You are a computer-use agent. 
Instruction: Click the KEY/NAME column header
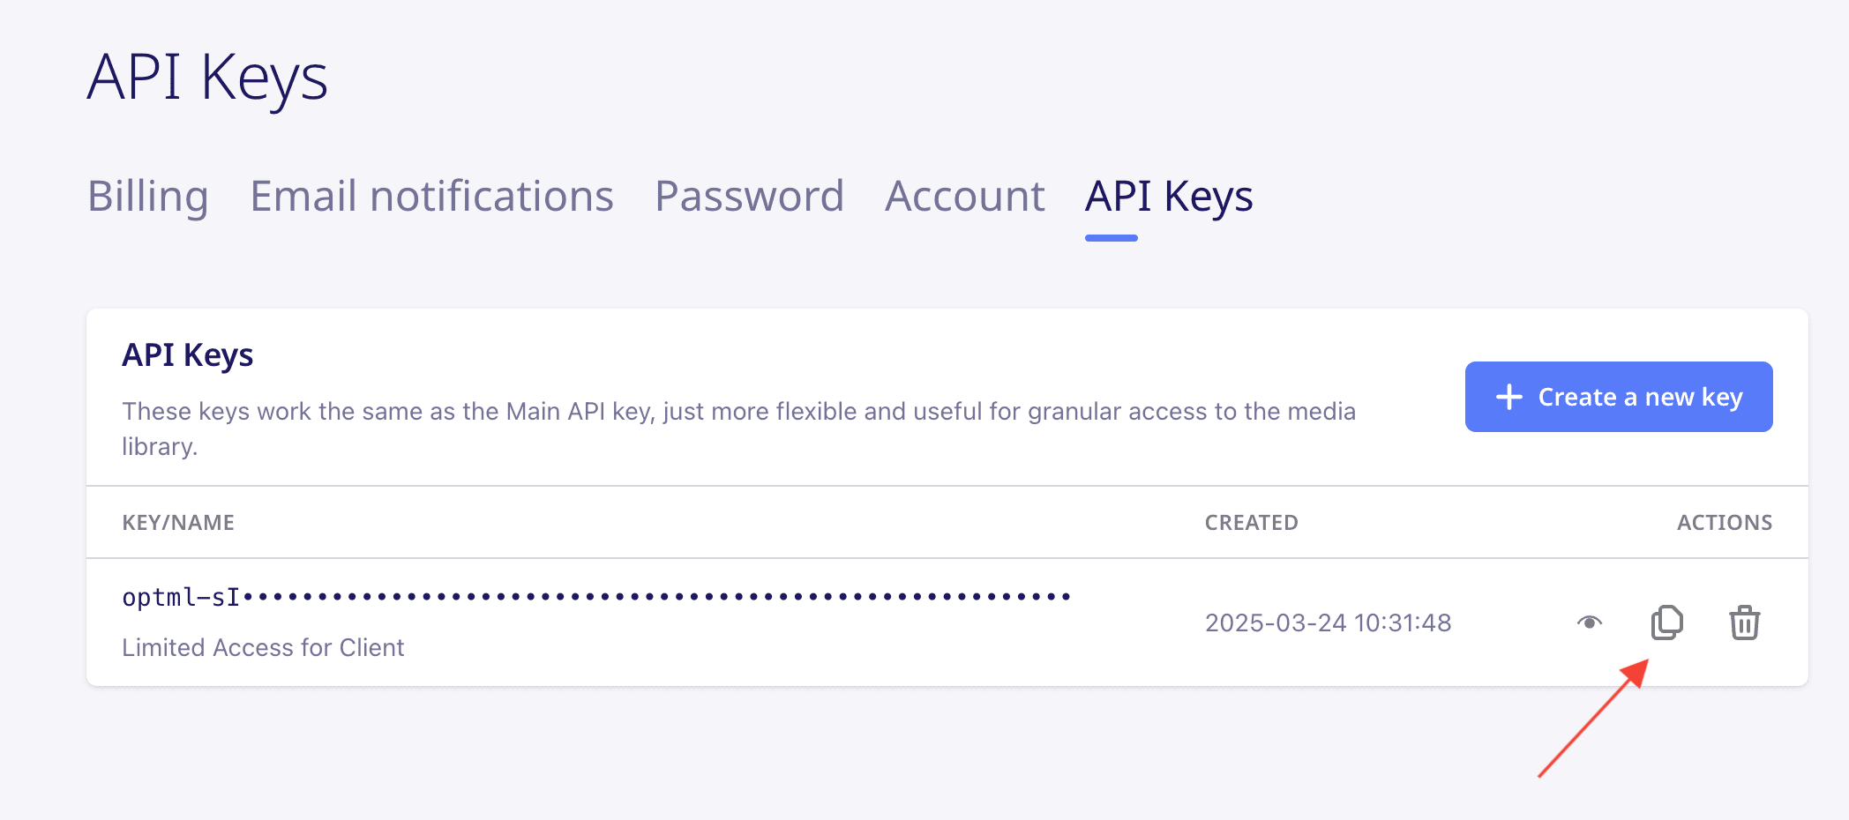point(178,522)
